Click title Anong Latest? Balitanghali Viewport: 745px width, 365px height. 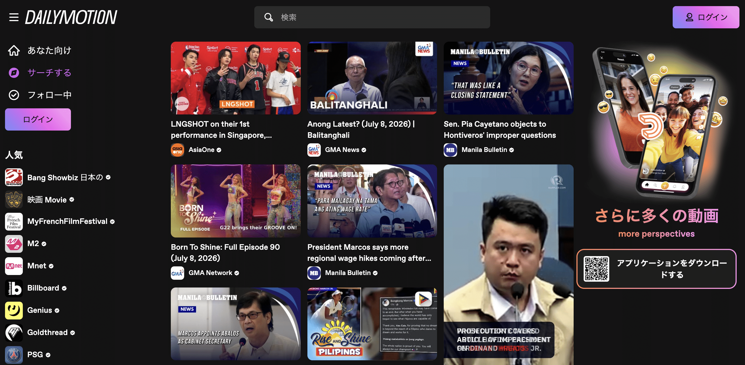361,130
